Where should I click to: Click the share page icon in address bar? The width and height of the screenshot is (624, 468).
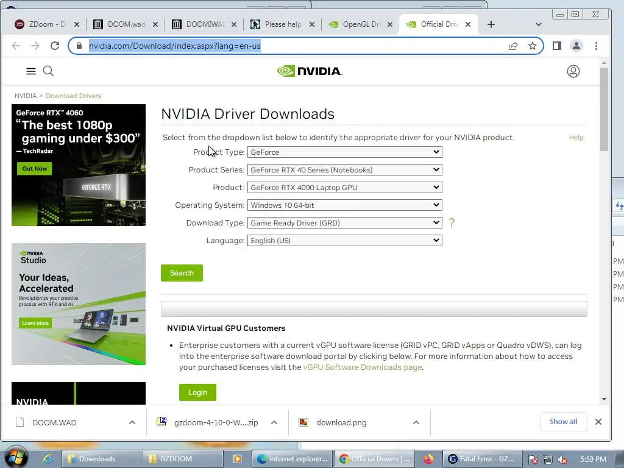513,46
